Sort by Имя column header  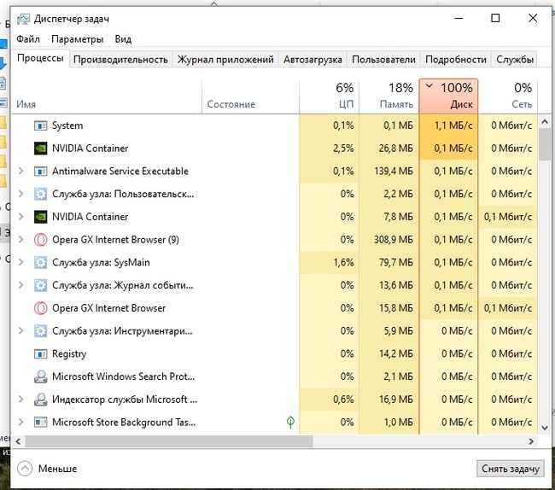pos(106,96)
